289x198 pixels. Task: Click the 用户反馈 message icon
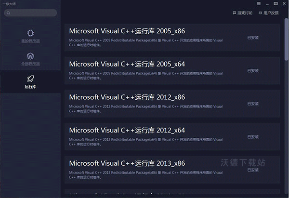260,13
